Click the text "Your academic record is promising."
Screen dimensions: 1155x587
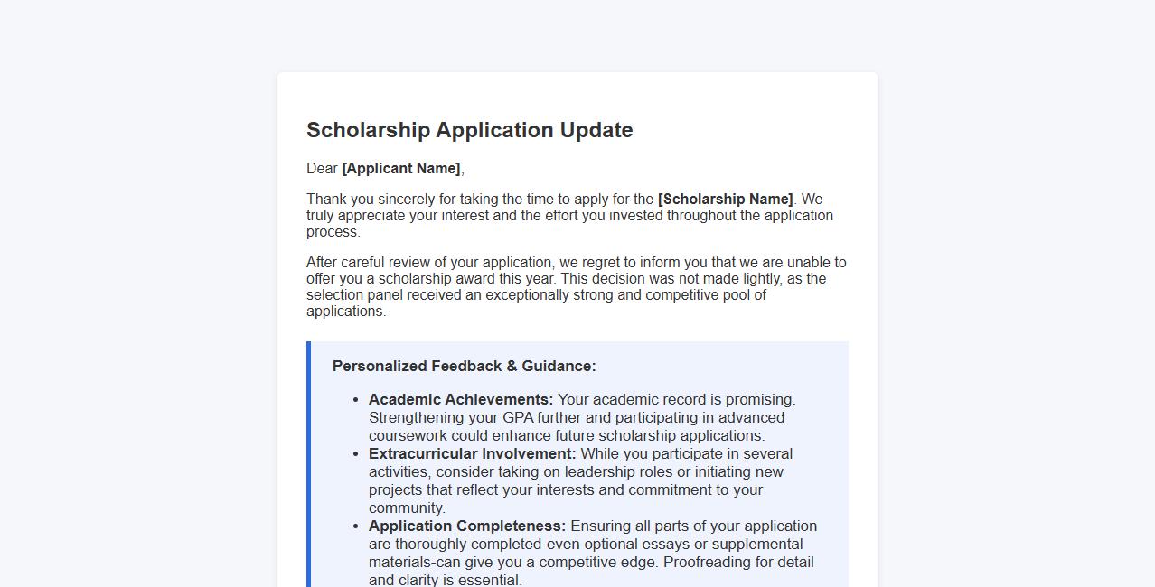[x=676, y=400]
